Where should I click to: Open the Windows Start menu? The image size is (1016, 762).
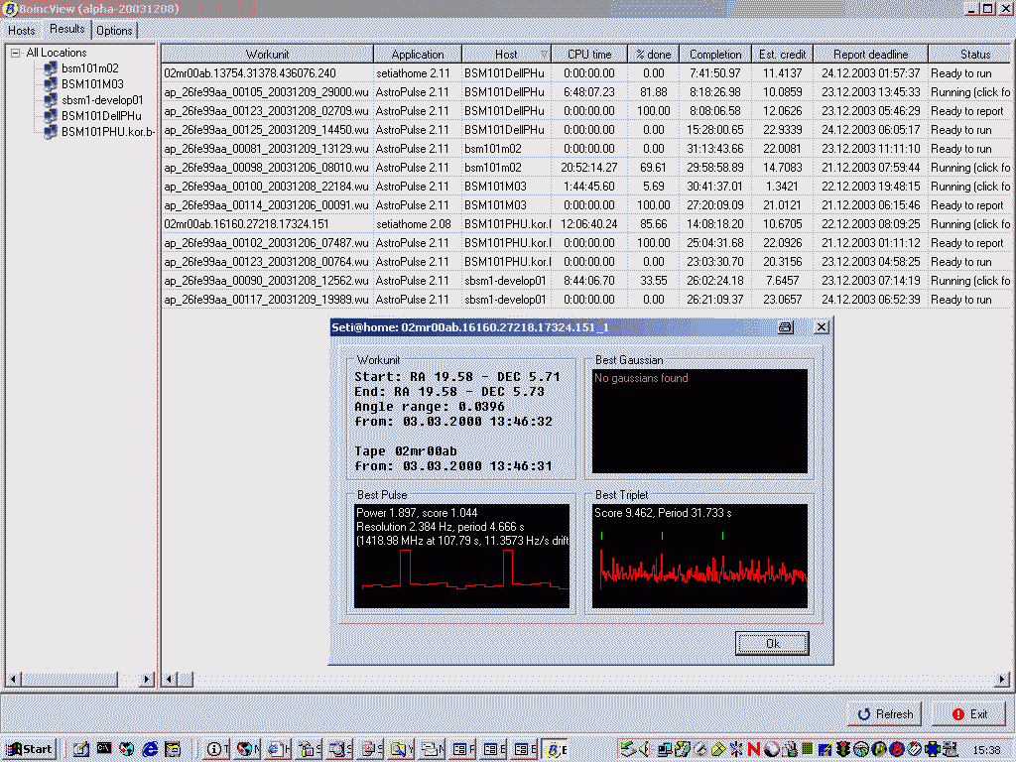pyautogui.click(x=28, y=749)
